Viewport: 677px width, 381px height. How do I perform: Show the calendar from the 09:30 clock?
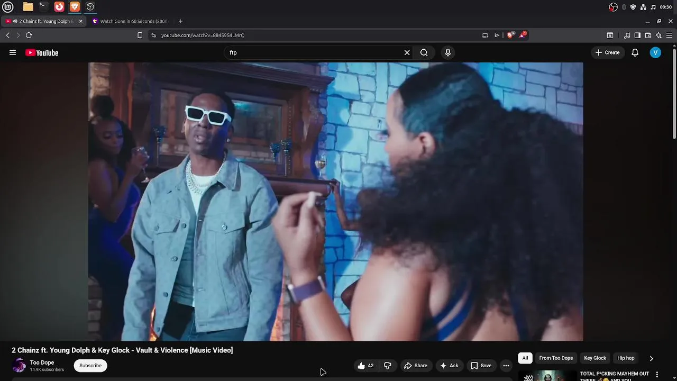pos(666,7)
